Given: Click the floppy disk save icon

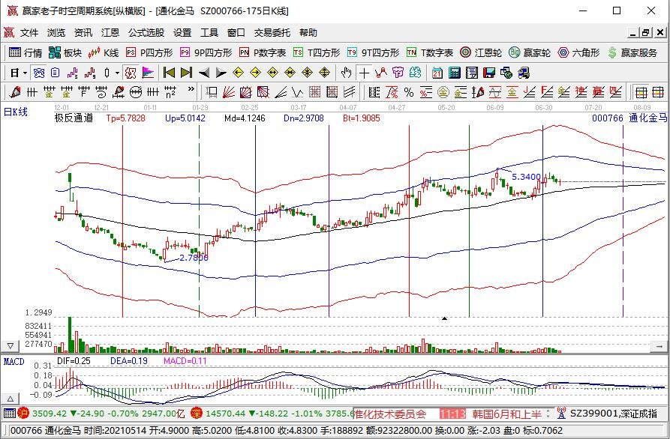Looking at the screenshot, I should click(x=489, y=73).
